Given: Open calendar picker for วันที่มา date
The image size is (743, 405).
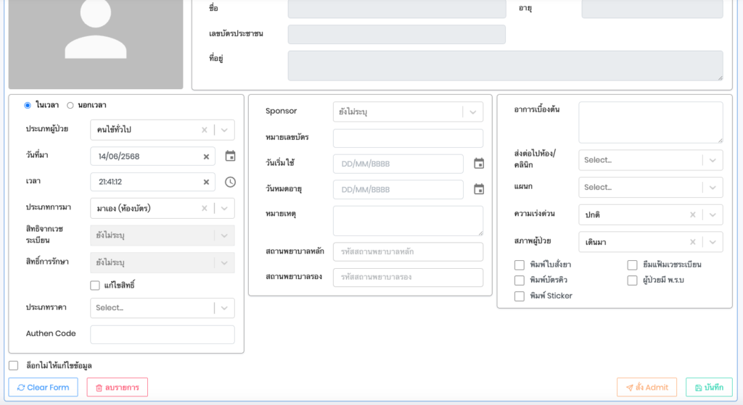Looking at the screenshot, I should tap(230, 156).
